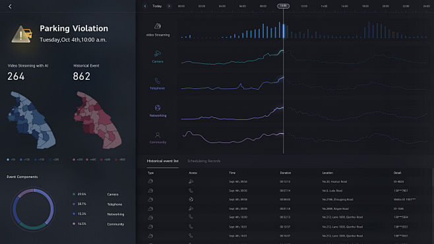Viewport: 434px width, 244px height.
Task: Go to previous day with left chevron by Today
Action: click(x=145, y=6)
